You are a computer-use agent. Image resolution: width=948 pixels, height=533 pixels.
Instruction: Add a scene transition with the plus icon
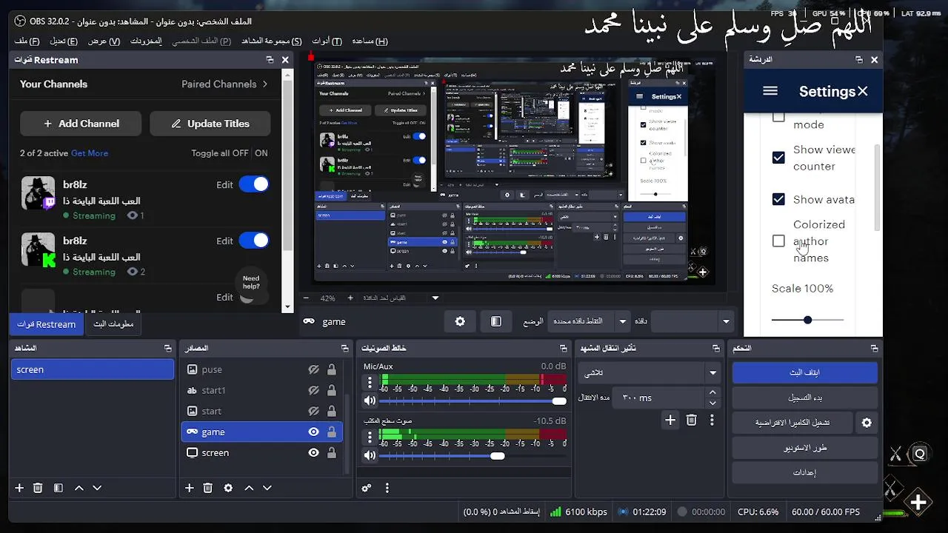tap(670, 420)
